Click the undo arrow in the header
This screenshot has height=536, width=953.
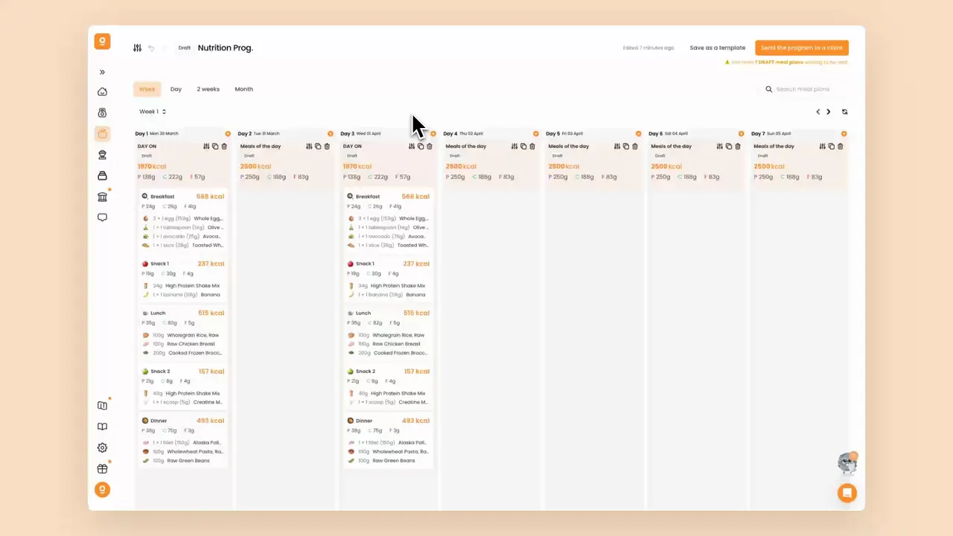[x=151, y=48]
